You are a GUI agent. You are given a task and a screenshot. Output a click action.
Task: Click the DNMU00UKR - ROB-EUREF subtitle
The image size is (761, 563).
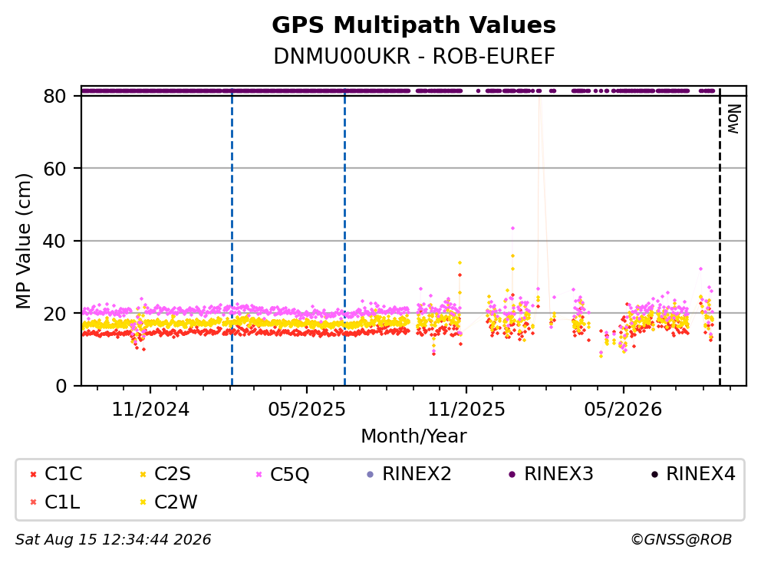click(414, 56)
